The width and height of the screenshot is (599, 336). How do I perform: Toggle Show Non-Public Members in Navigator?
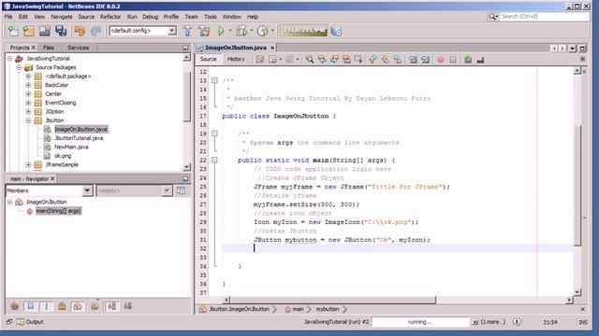pos(62,306)
